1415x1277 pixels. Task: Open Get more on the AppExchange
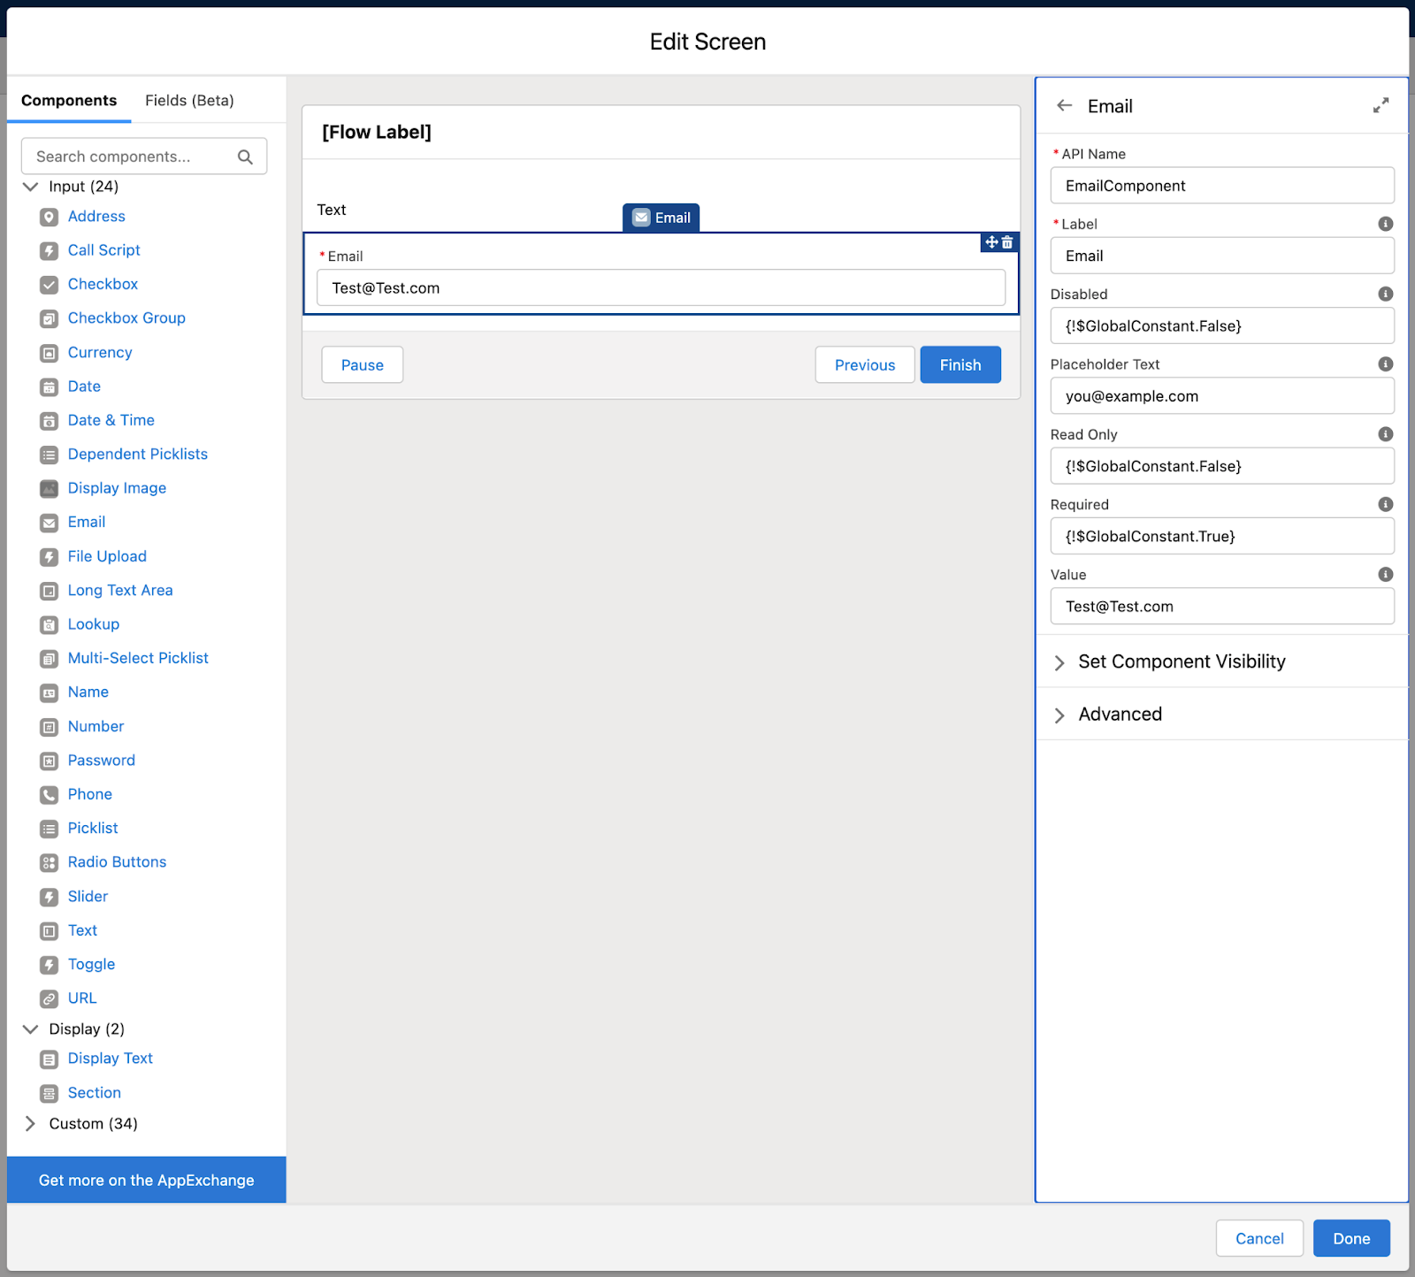coord(146,1179)
